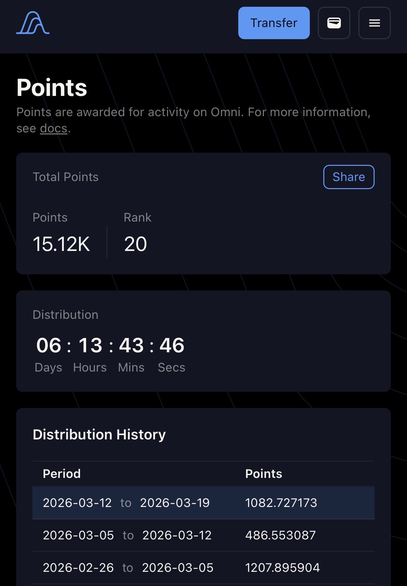Click the 486.553087 points amount
The image size is (407, 586).
pos(280,535)
